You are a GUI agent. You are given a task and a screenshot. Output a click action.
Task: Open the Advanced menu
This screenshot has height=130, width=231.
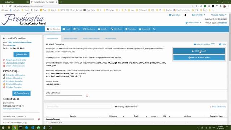pos(144,29)
